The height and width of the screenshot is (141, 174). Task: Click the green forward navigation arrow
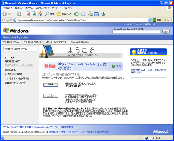[19, 14]
